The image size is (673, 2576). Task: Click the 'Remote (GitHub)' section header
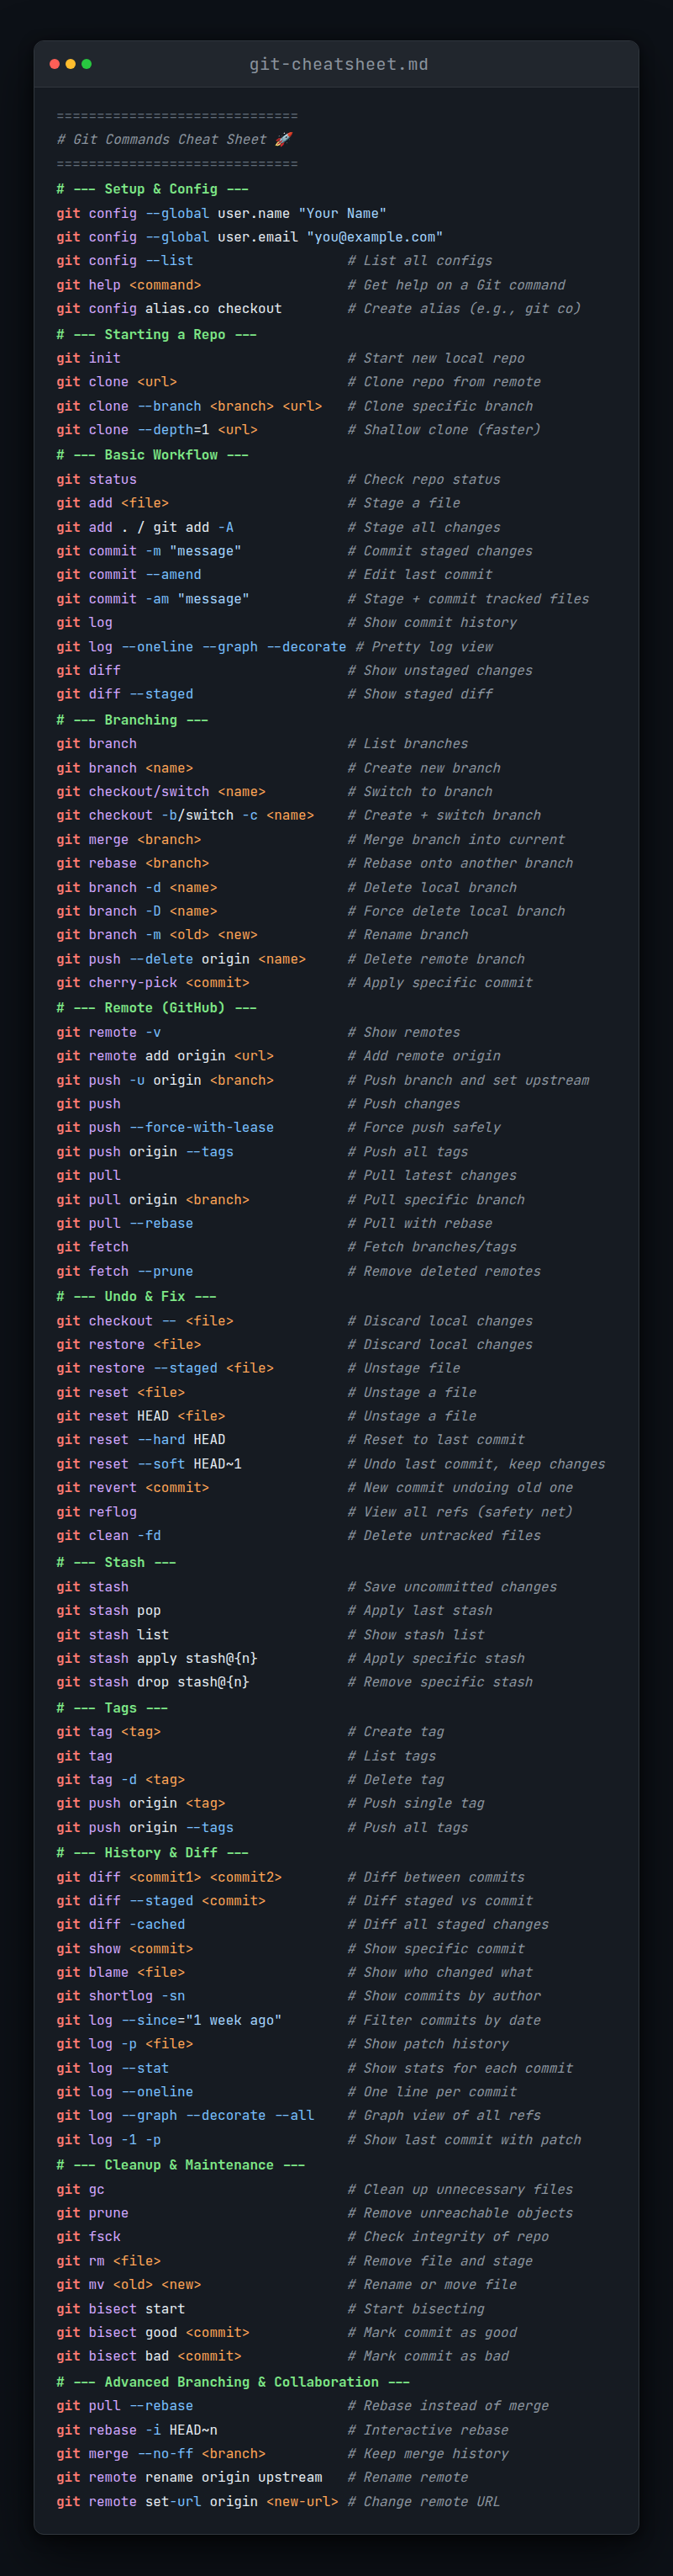tap(157, 1008)
